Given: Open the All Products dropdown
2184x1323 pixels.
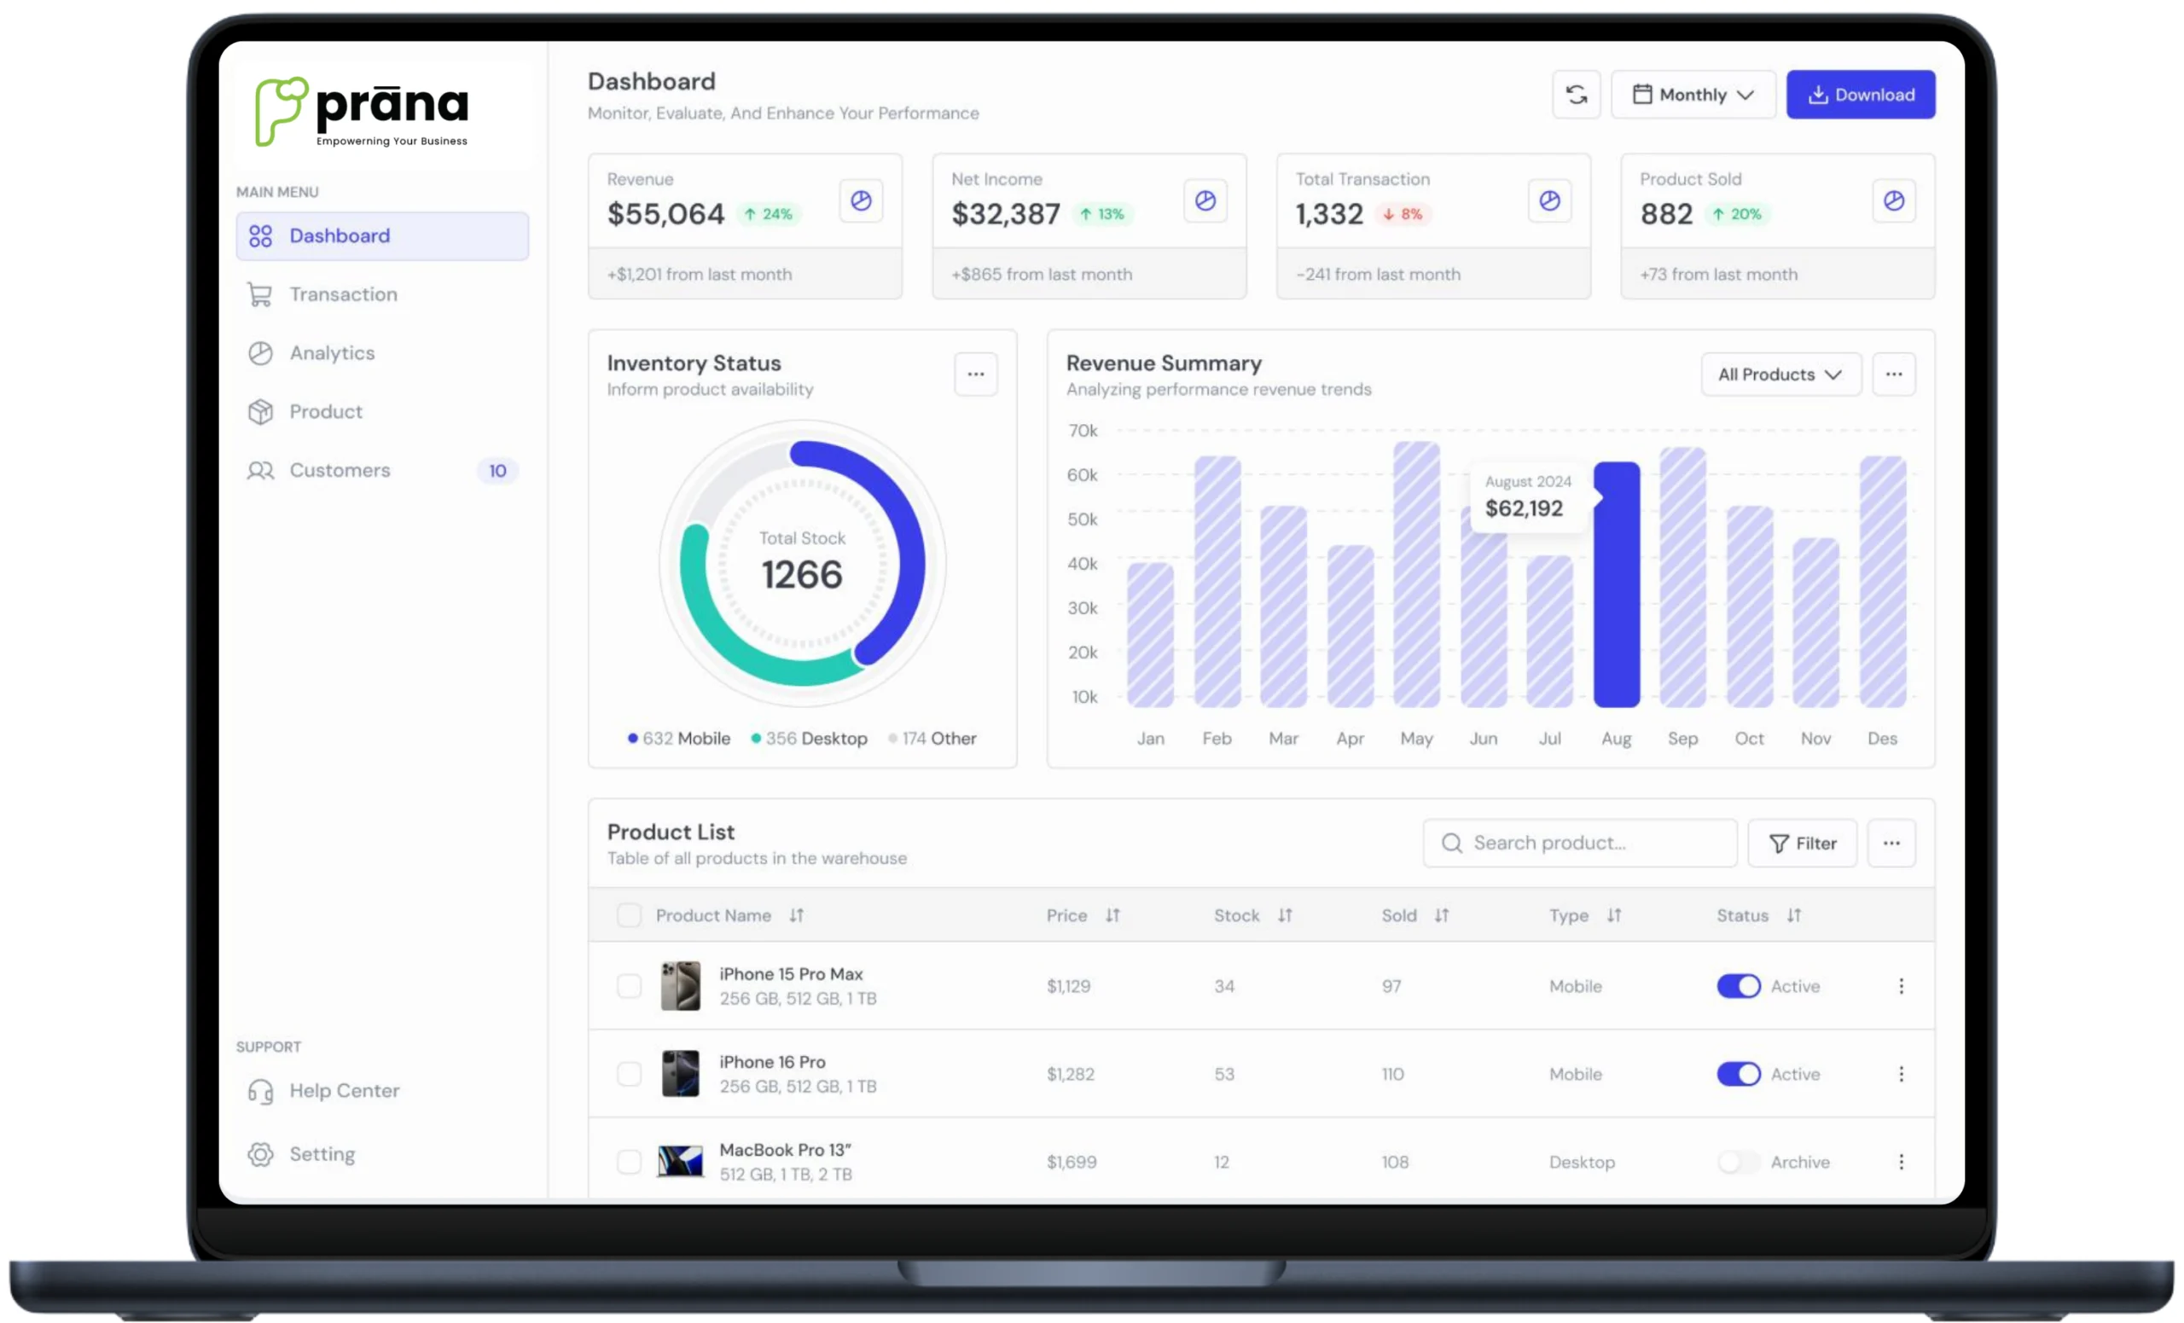Looking at the screenshot, I should (x=1780, y=374).
